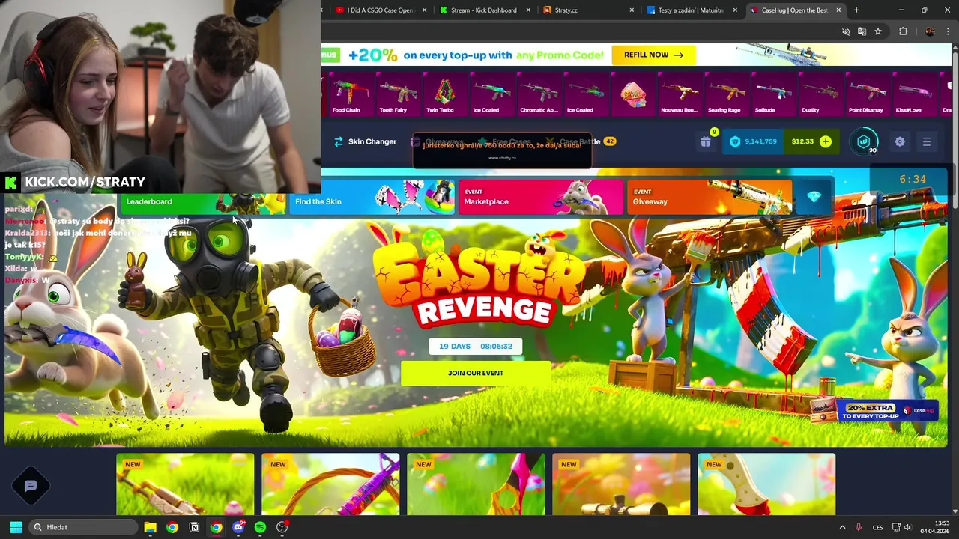Switch to the Stream - Kick Dashboard tab
Screen dimensions: 959x539
click(484, 10)
